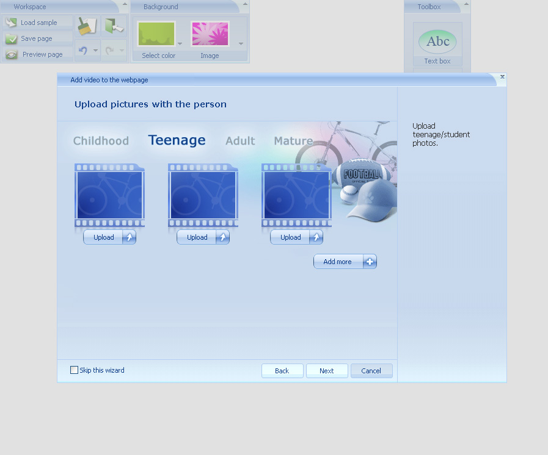Choose the pink flower background image
Image resolution: width=548 pixels, height=455 pixels.
pyautogui.click(x=210, y=34)
